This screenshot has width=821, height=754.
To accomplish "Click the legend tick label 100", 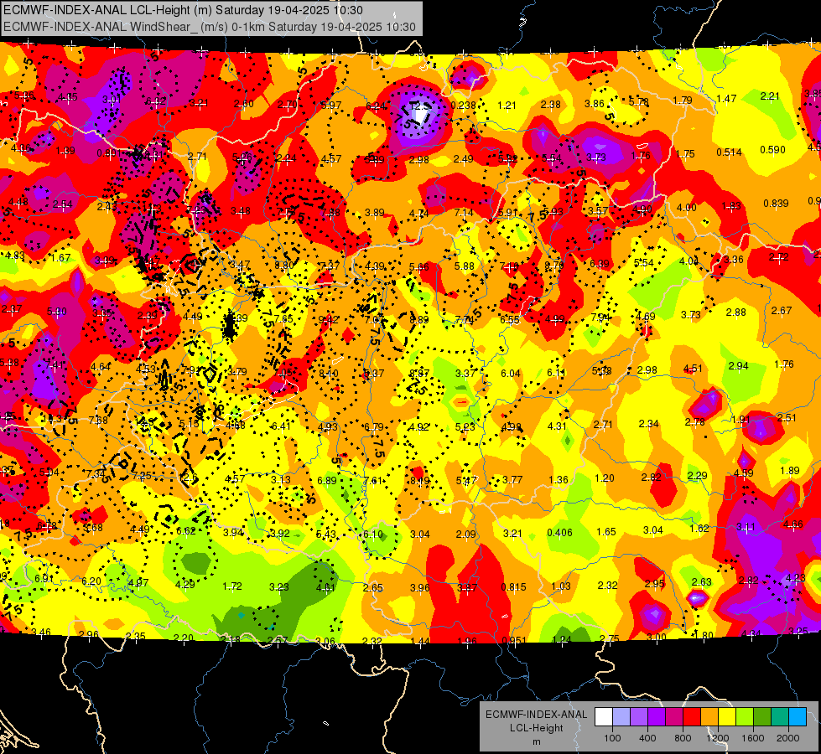I will [x=612, y=738].
